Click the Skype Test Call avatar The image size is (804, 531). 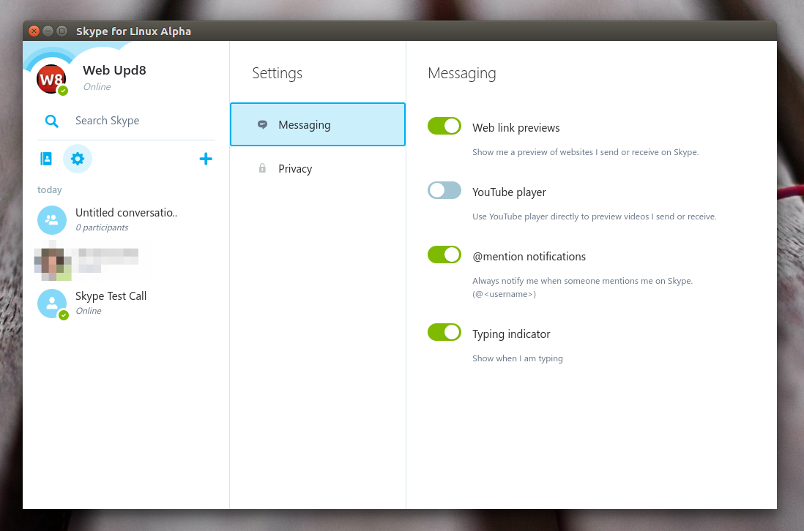point(51,303)
